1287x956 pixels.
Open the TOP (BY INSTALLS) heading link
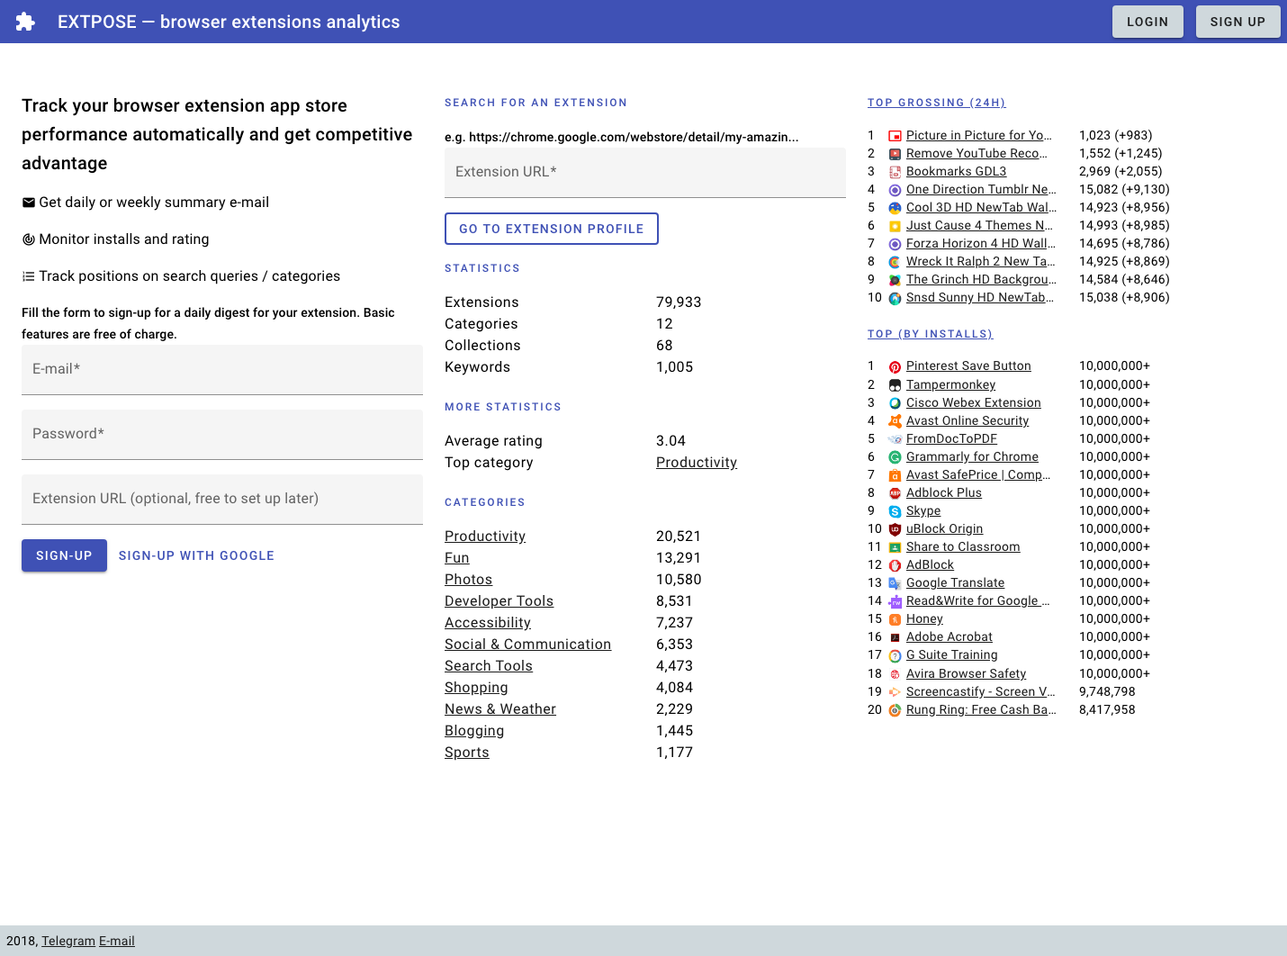click(x=931, y=334)
